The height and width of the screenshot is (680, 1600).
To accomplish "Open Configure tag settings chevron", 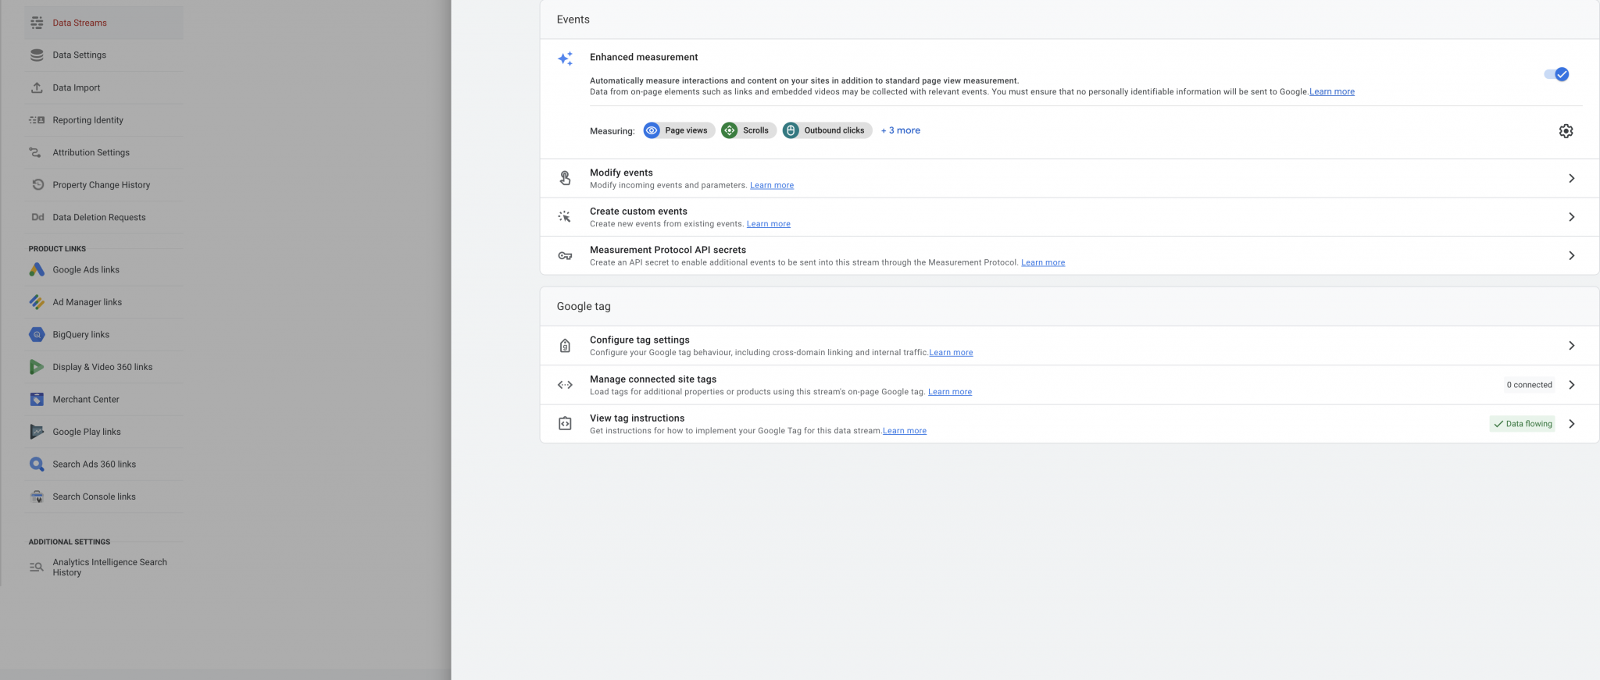I will coord(1571,346).
